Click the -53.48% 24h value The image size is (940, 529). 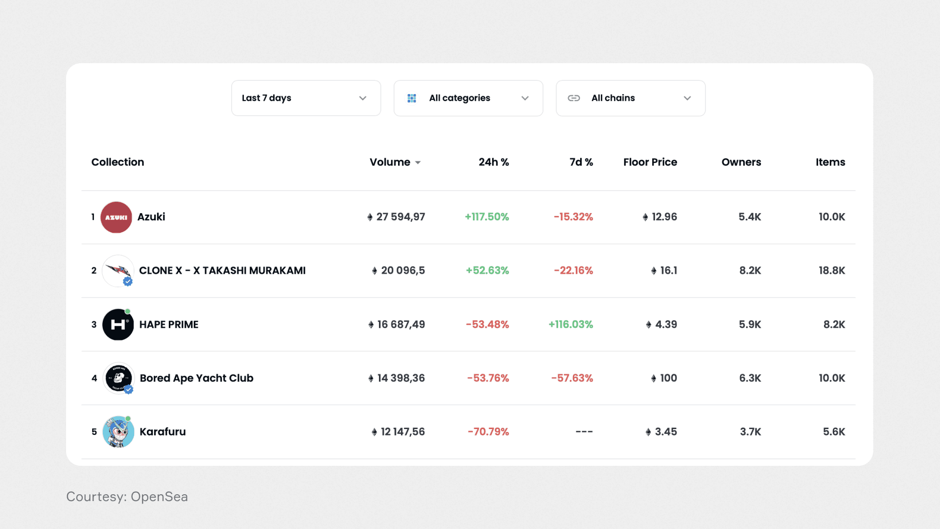pos(487,324)
